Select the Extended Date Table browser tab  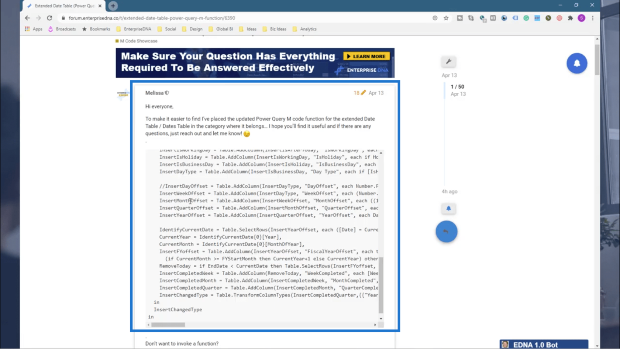63,6
